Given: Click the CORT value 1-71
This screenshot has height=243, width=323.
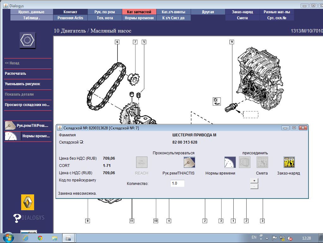Looking at the screenshot, I should coord(107,166).
